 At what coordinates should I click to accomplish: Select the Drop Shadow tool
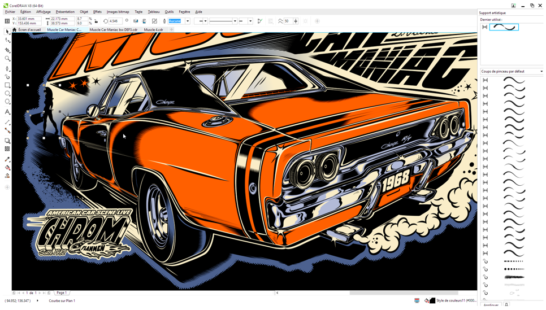point(7,141)
